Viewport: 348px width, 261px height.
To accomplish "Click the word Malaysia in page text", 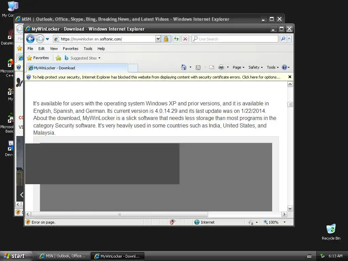I will coord(44,133).
